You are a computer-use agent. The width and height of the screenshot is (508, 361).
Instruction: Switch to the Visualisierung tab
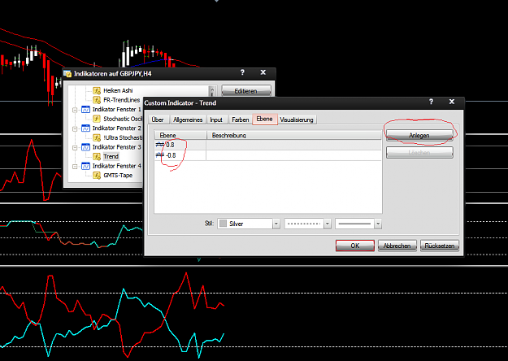click(x=297, y=120)
